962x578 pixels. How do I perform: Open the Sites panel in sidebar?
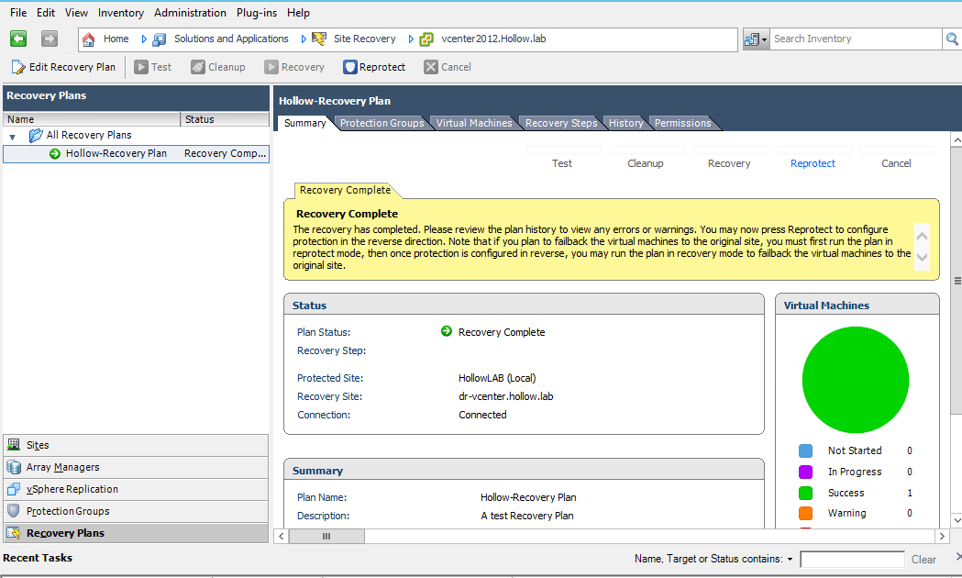point(38,445)
